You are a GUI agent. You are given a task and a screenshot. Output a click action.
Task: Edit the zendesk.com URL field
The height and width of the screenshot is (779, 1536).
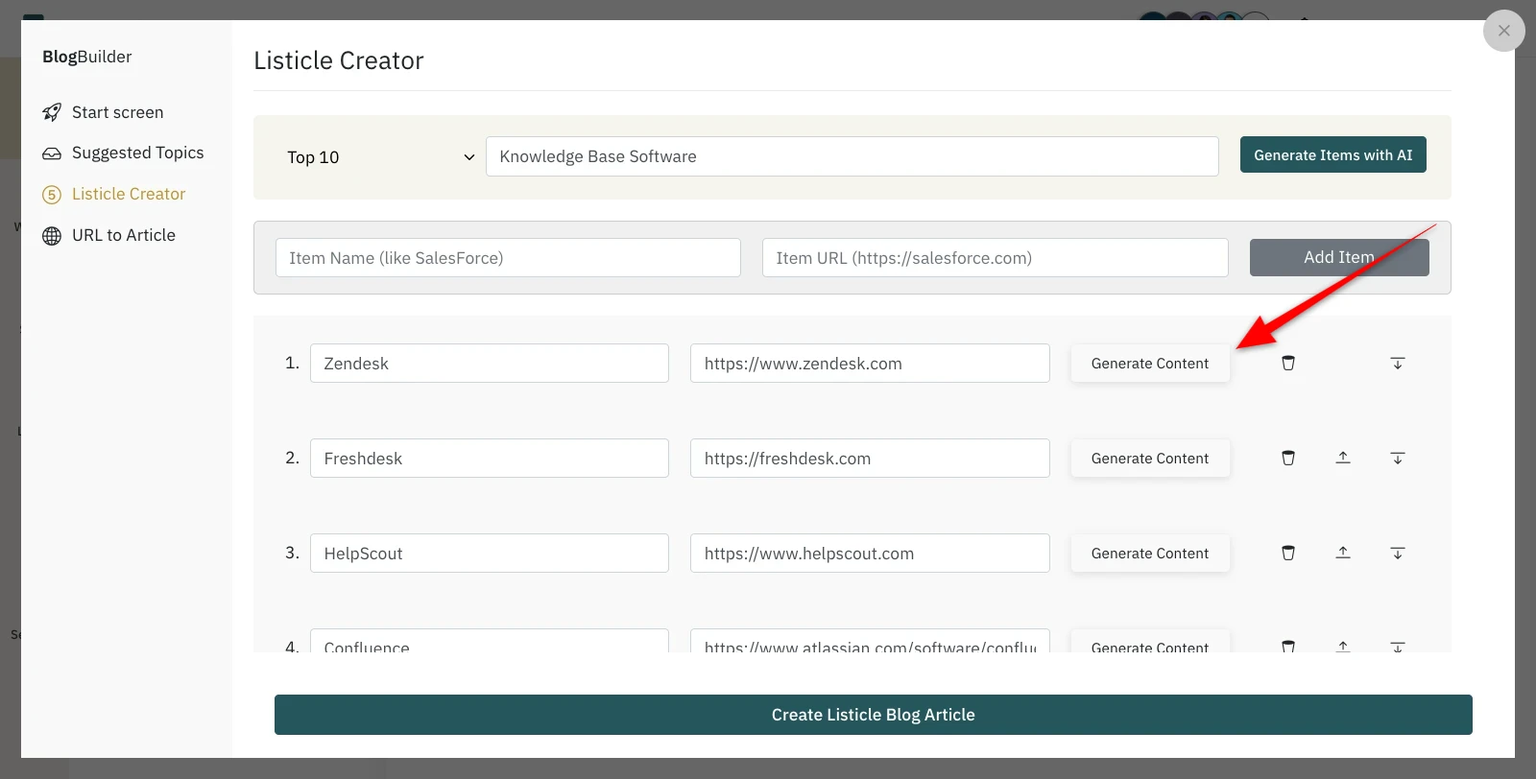(870, 364)
